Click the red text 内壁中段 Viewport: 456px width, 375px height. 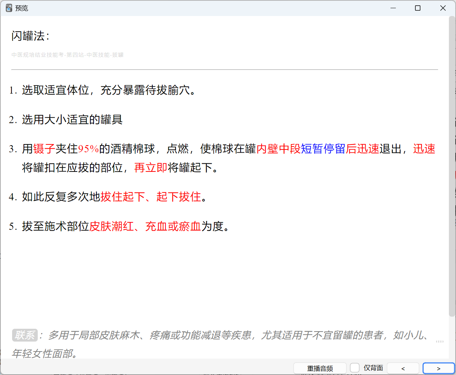pyautogui.click(x=279, y=149)
